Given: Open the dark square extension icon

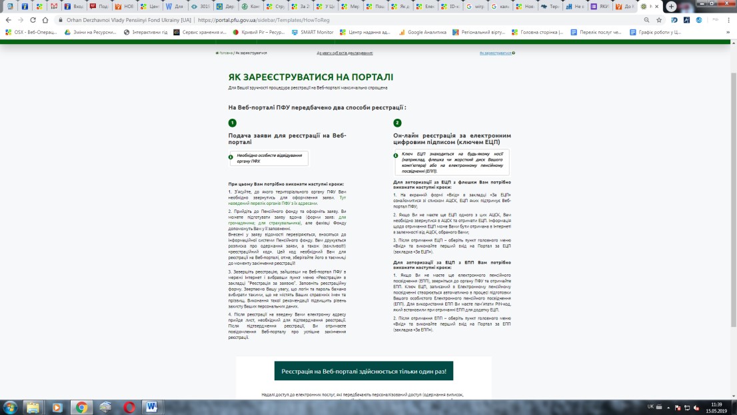Looking at the screenshot, I should (x=687, y=20).
